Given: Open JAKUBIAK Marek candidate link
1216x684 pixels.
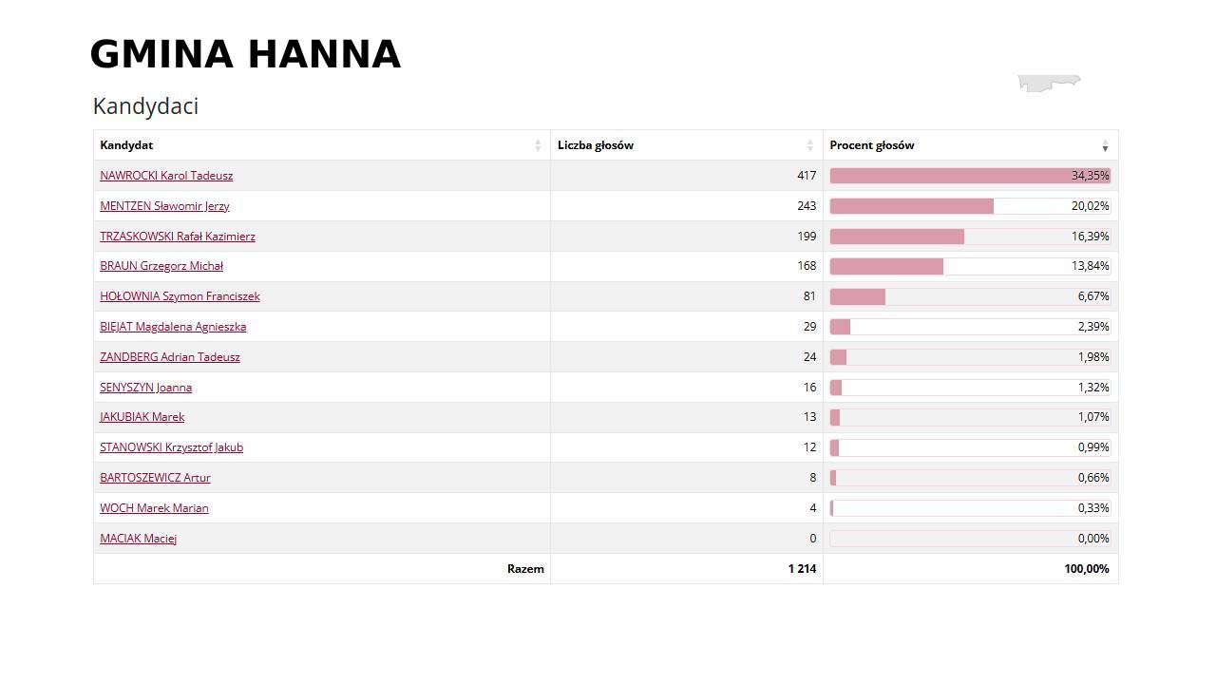Looking at the screenshot, I should click(142, 417).
